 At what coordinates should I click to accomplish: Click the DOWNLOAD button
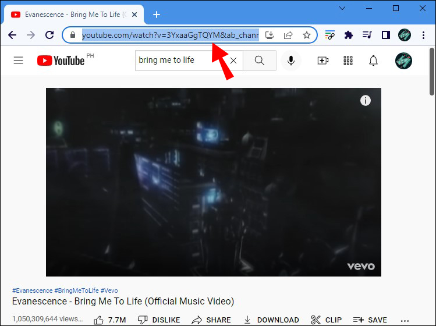click(271, 320)
